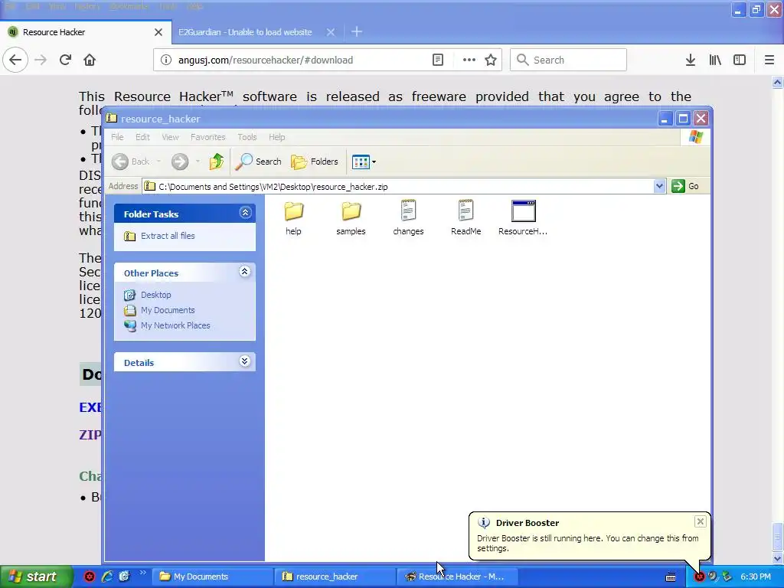
Task: Switch to My Documents taskbar button
Action: coord(213,577)
